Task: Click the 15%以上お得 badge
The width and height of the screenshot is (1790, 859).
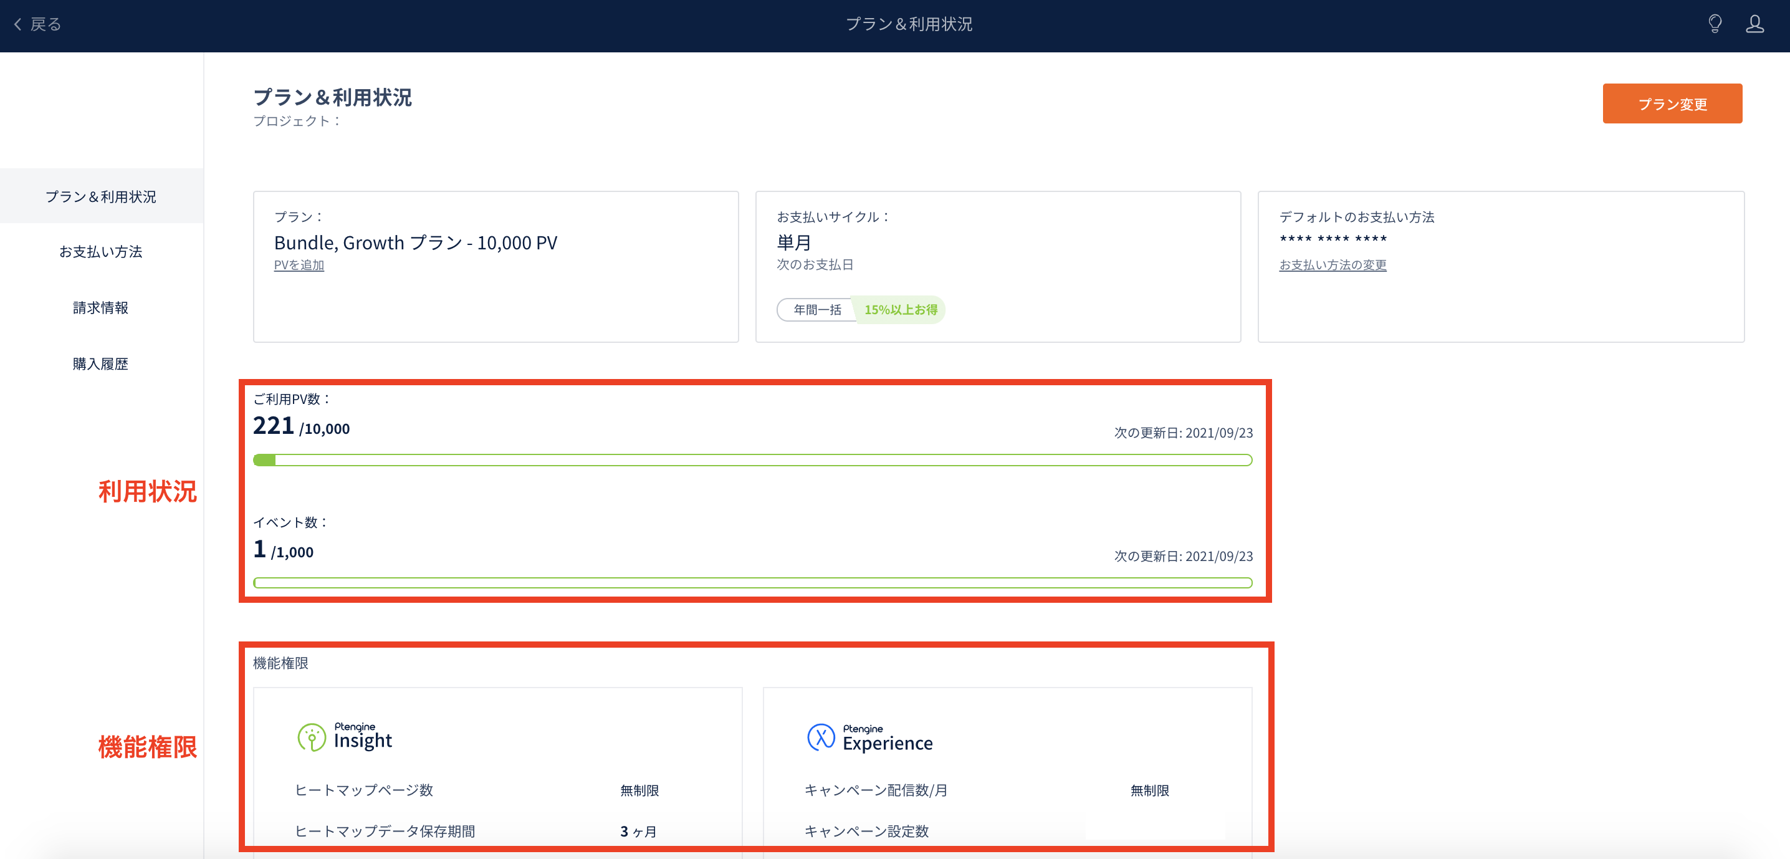Action: click(x=901, y=310)
